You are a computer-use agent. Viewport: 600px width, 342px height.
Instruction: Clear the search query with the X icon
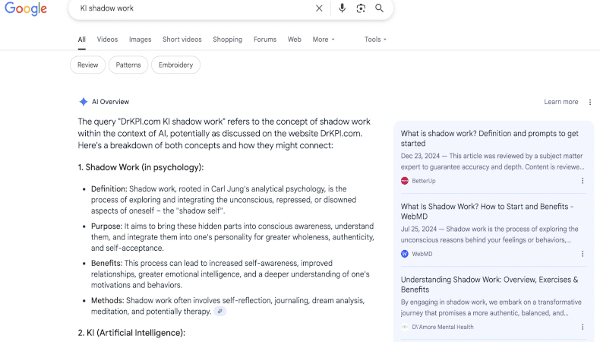319,8
